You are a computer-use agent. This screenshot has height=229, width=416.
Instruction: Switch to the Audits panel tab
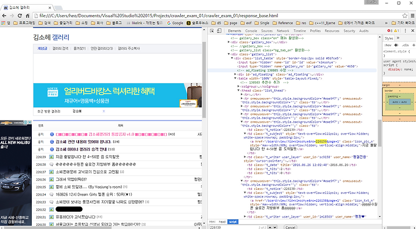coord(363,31)
